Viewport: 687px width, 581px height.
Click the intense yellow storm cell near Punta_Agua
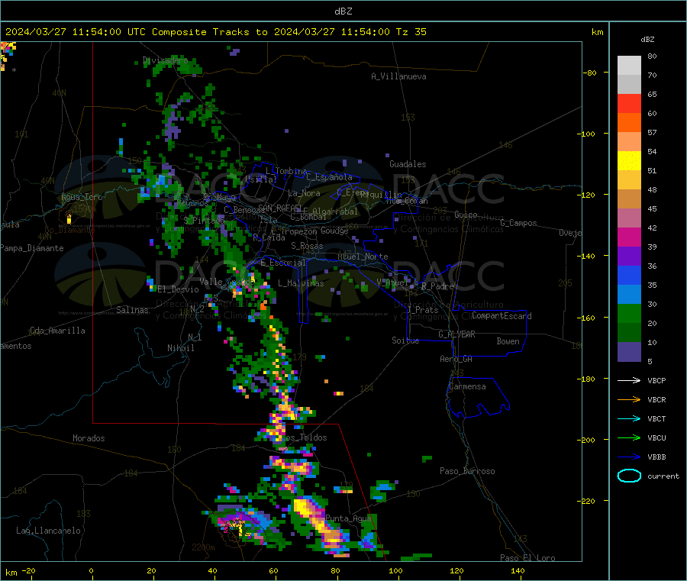319,524
